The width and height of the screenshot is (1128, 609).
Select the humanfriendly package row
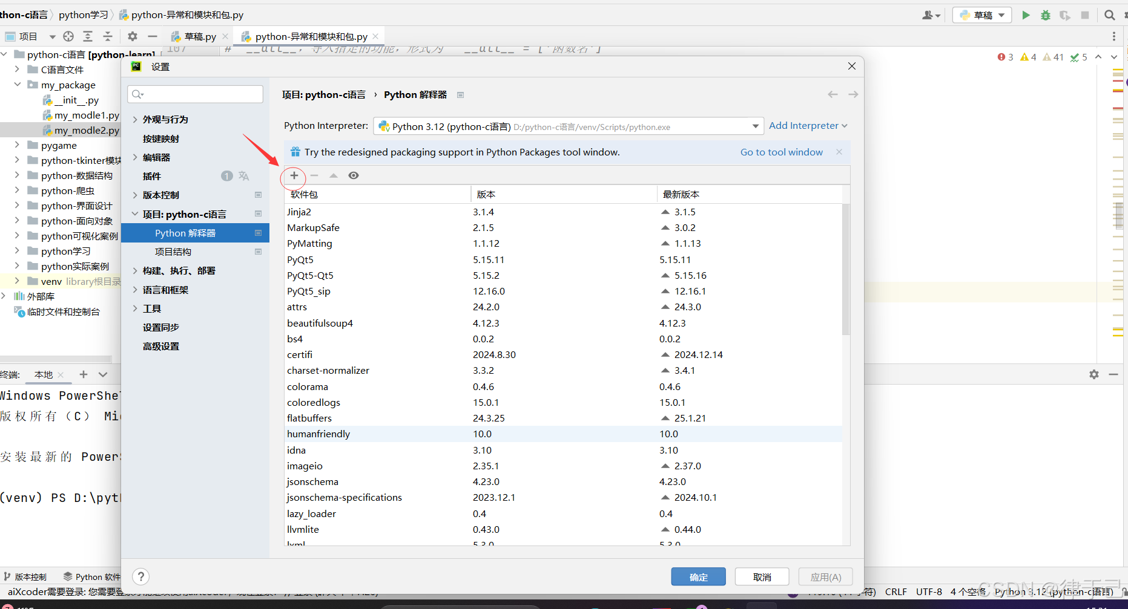(x=563, y=434)
